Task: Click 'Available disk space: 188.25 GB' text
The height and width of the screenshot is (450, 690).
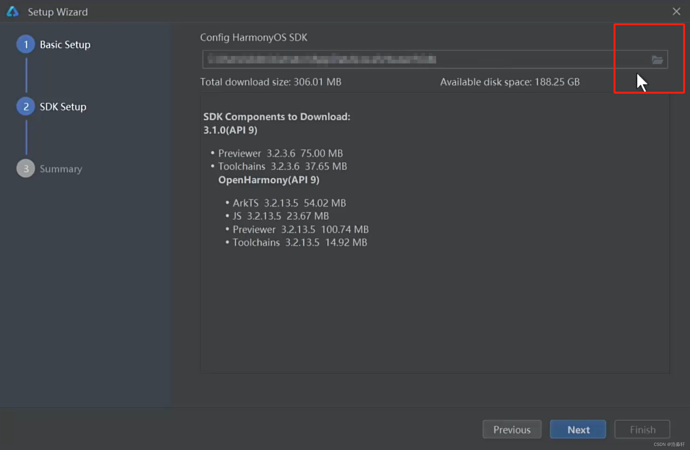Action: click(x=510, y=82)
